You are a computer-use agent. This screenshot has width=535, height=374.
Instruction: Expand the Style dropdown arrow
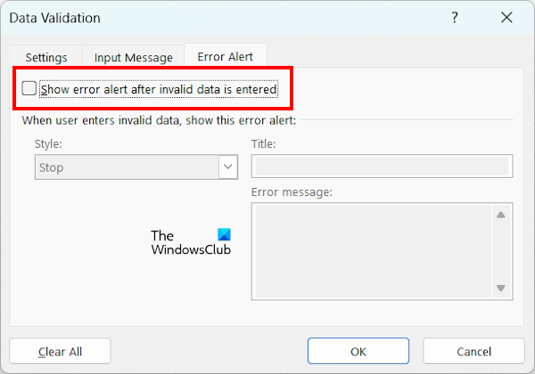228,167
